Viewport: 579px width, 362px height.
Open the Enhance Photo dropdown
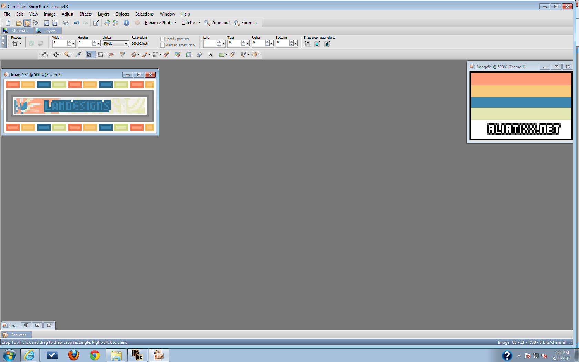161,23
